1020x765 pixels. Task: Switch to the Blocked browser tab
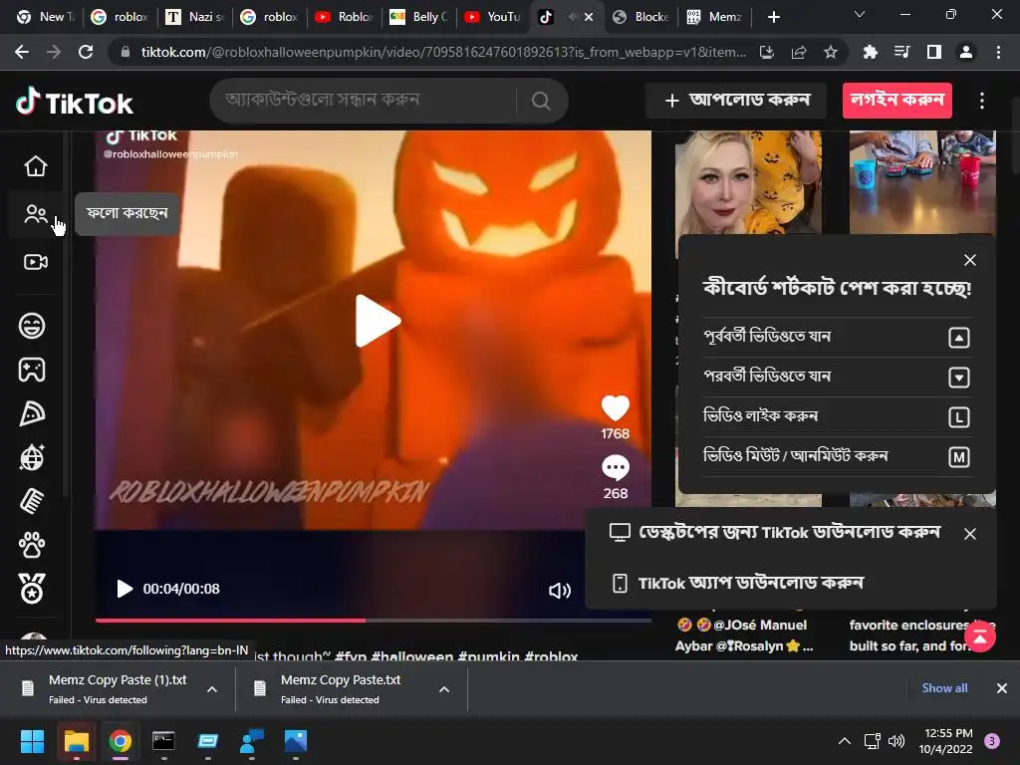click(x=641, y=17)
